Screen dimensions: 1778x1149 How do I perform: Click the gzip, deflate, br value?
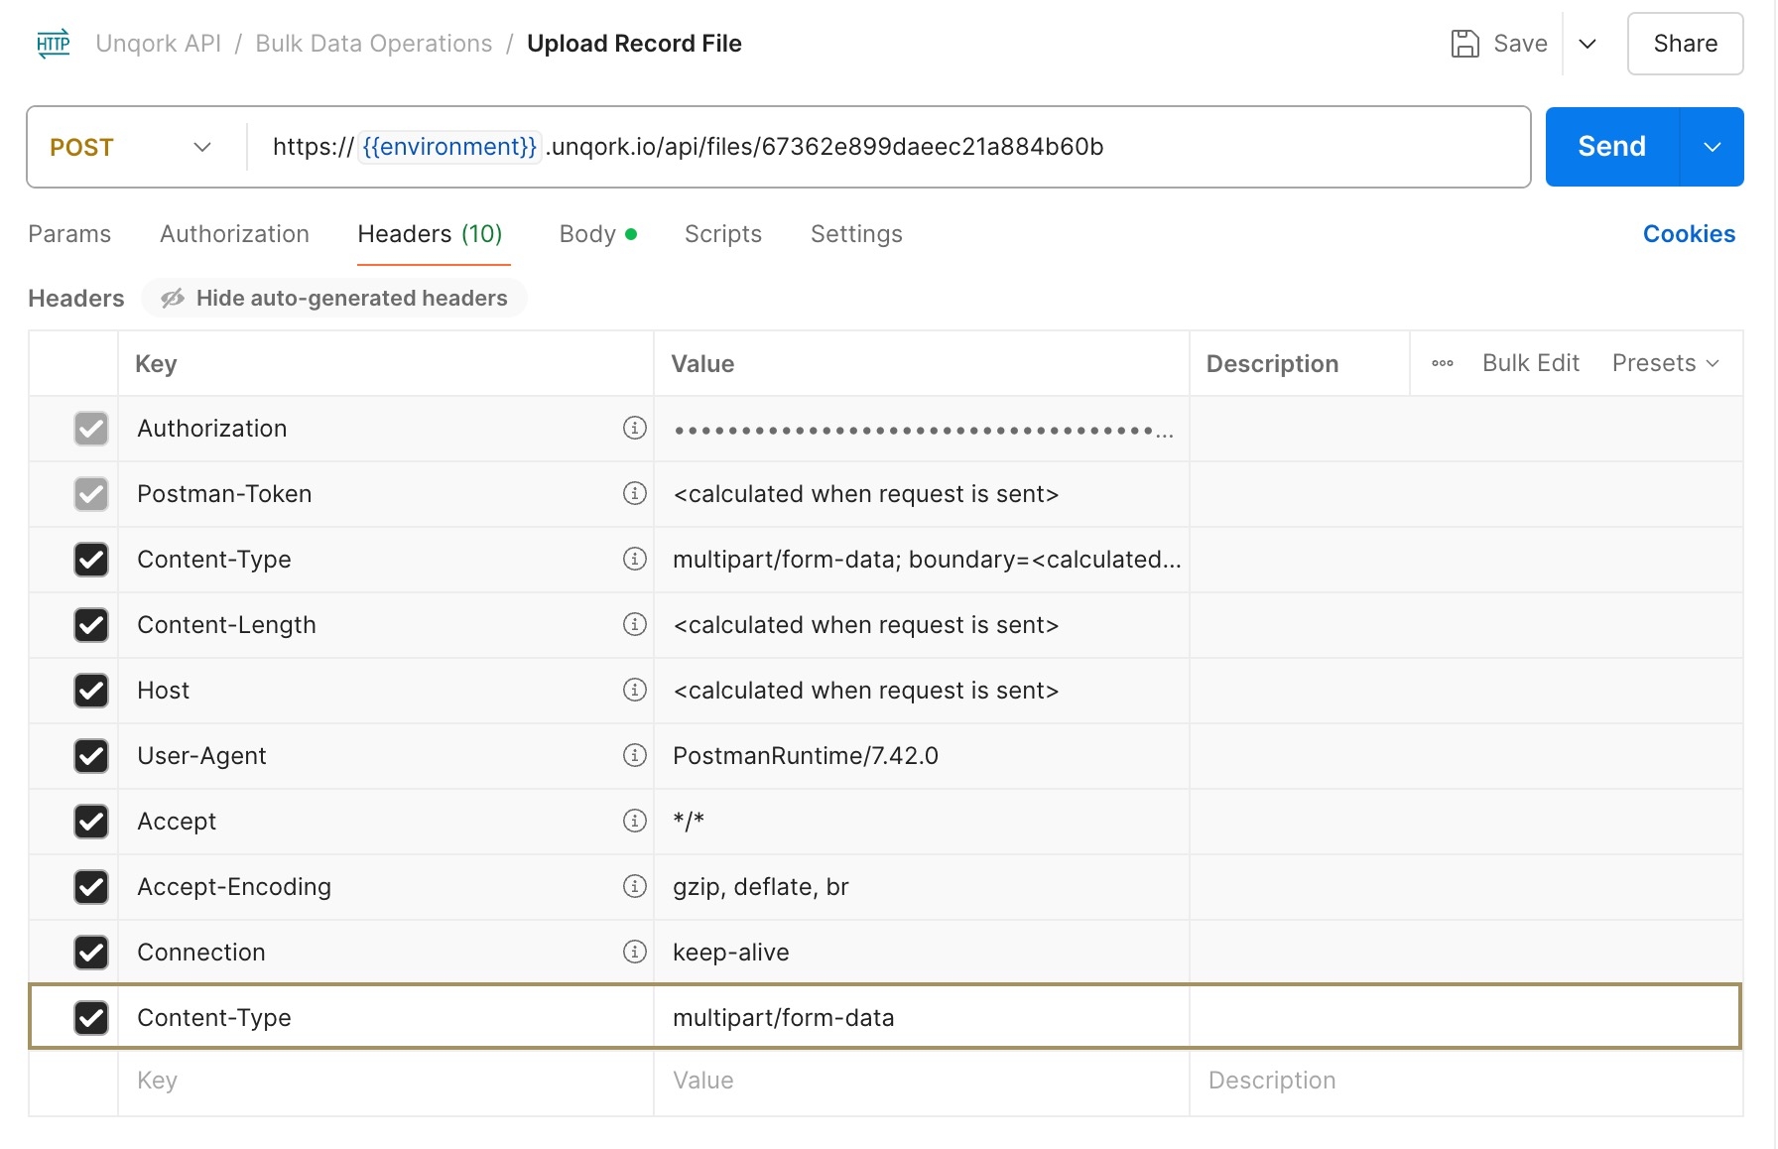coord(761,887)
